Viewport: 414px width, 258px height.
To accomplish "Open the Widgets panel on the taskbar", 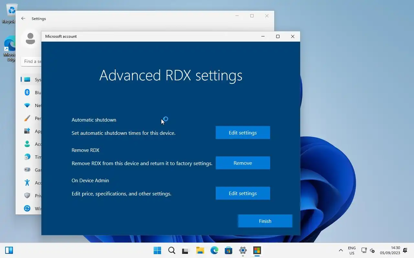I will [9, 250].
